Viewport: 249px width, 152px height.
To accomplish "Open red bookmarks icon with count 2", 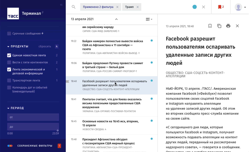I will 221,7.
